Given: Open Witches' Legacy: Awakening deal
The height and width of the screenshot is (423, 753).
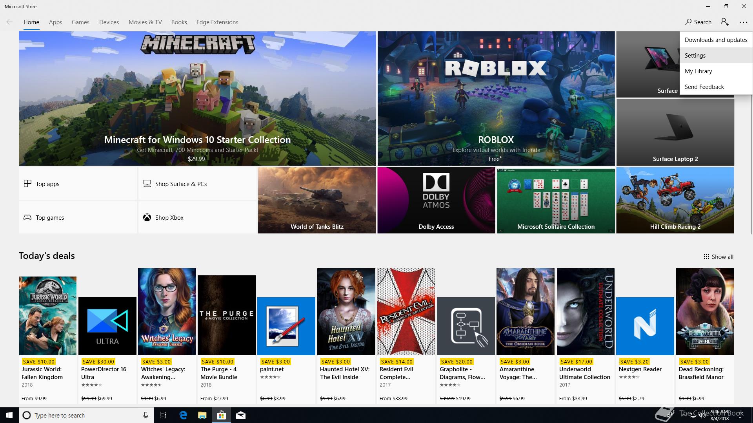Looking at the screenshot, I should pos(167,336).
